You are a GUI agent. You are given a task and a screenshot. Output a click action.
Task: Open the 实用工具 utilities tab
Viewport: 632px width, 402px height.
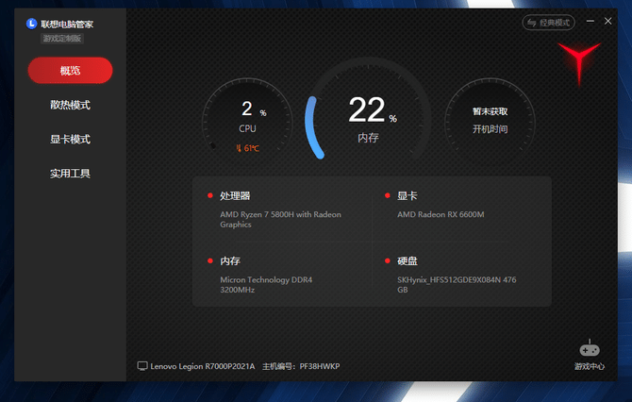pos(70,174)
